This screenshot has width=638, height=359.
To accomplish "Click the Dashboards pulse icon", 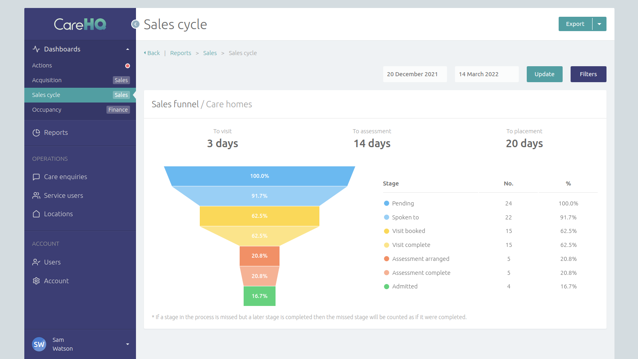I will coord(36,49).
